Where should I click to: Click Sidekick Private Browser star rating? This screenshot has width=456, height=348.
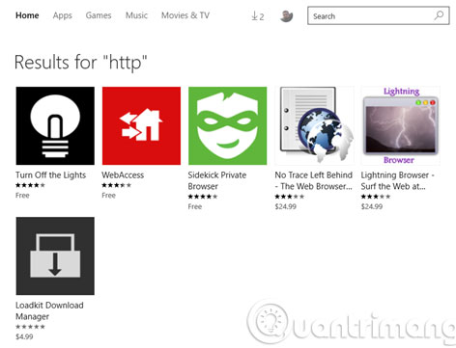point(203,197)
